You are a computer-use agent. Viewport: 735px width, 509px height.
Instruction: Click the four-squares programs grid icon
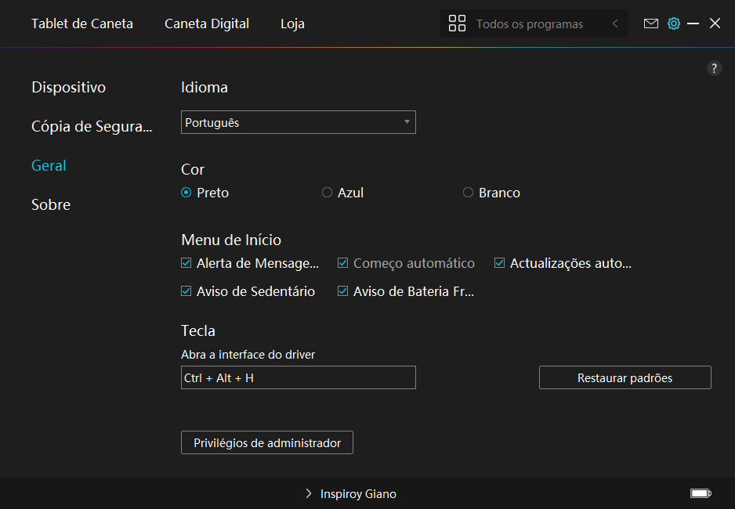pyautogui.click(x=457, y=23)
